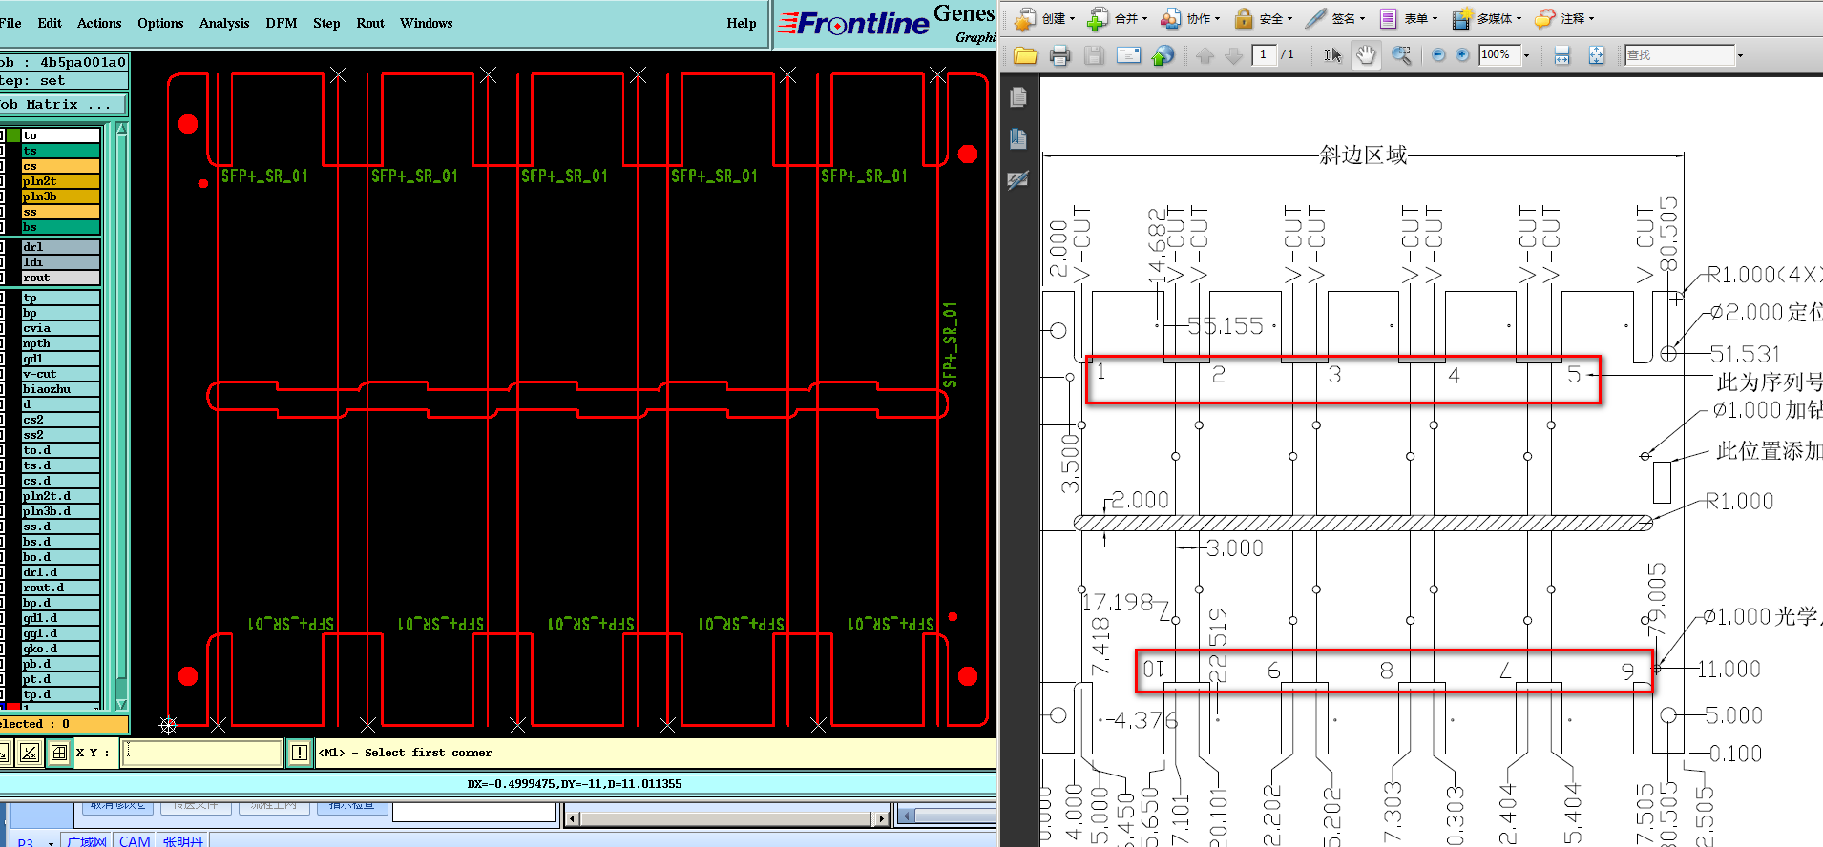
Task: Click the Fit Page icon
Action: coord(1596,55)
